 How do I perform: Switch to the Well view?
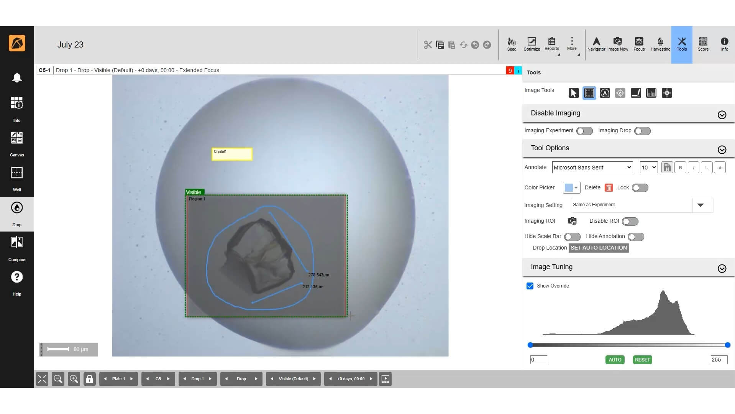[x=17, y=179]
